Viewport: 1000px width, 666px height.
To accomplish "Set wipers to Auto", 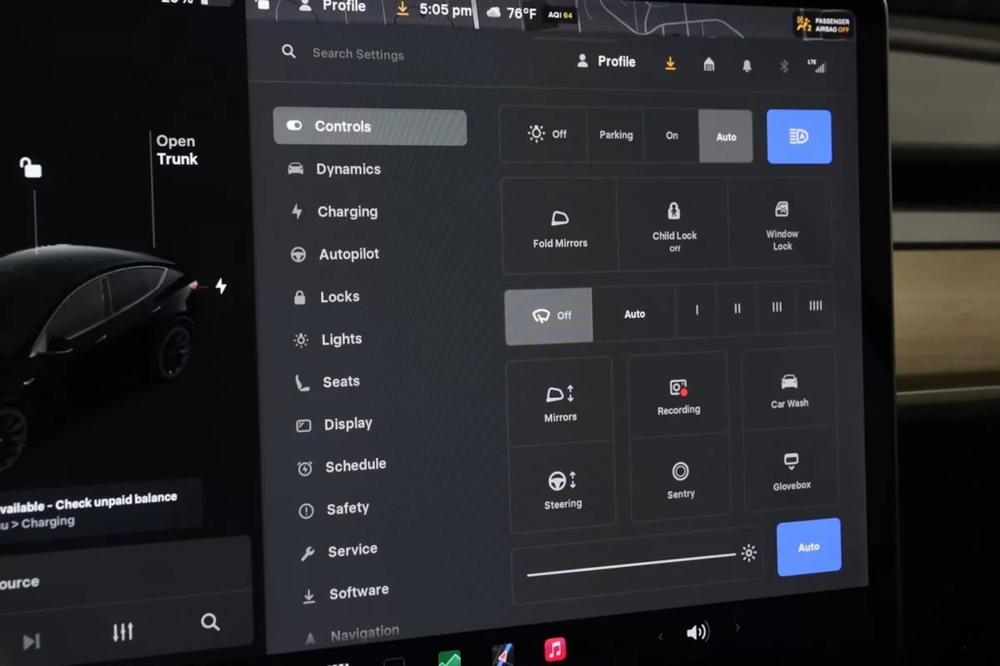I will click(x=635, y=315).
